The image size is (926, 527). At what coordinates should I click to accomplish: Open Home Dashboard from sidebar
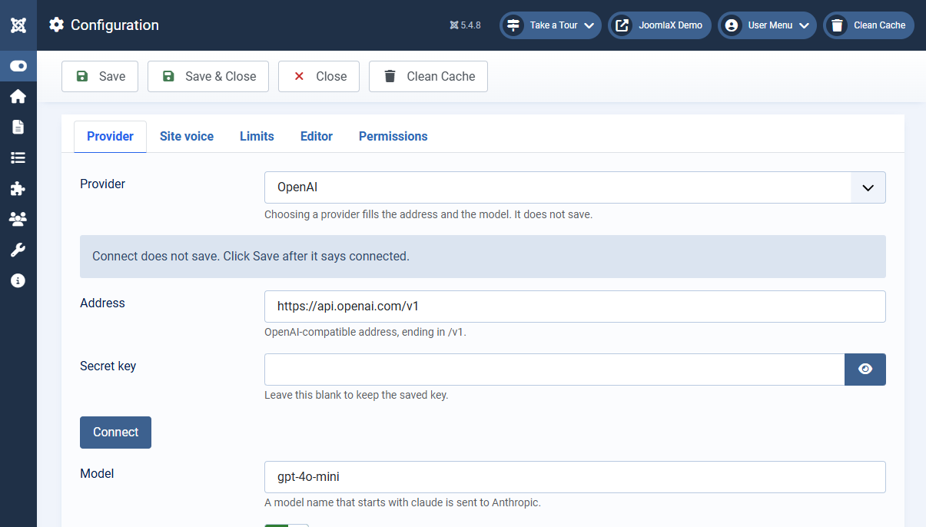click(x=18, y=97)
